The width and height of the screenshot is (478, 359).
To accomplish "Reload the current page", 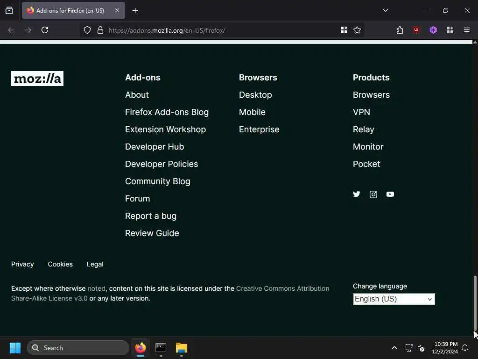I will (x=45, y=30).
